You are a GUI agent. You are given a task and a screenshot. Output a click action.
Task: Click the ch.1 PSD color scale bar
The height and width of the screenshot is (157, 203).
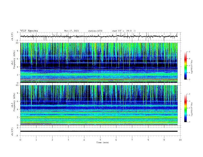(186, 66)
